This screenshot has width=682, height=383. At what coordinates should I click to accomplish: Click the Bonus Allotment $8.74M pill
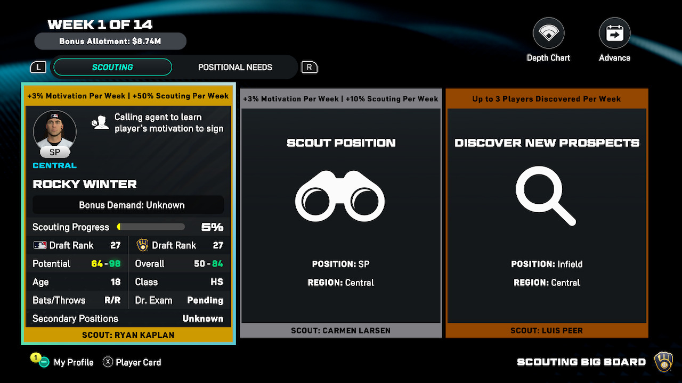(x=110, y=41)
